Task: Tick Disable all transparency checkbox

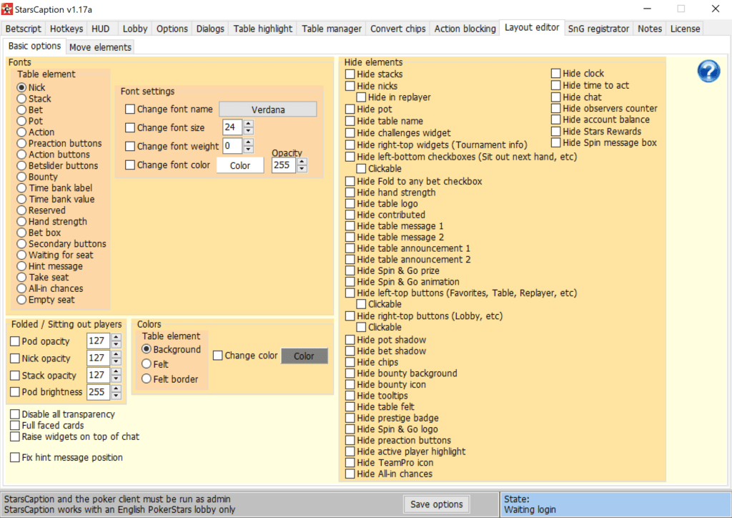Action: coord(15,414)
